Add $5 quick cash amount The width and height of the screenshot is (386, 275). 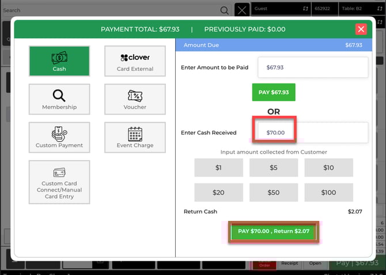coord(274,167)
